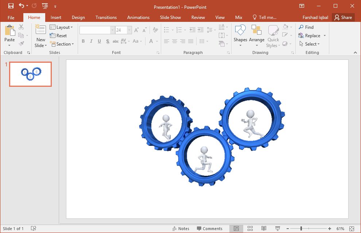Viewport: 361px width, 233px height.
Task: Switch to Slide Sorter view
Action: click(x=250, y=229)
